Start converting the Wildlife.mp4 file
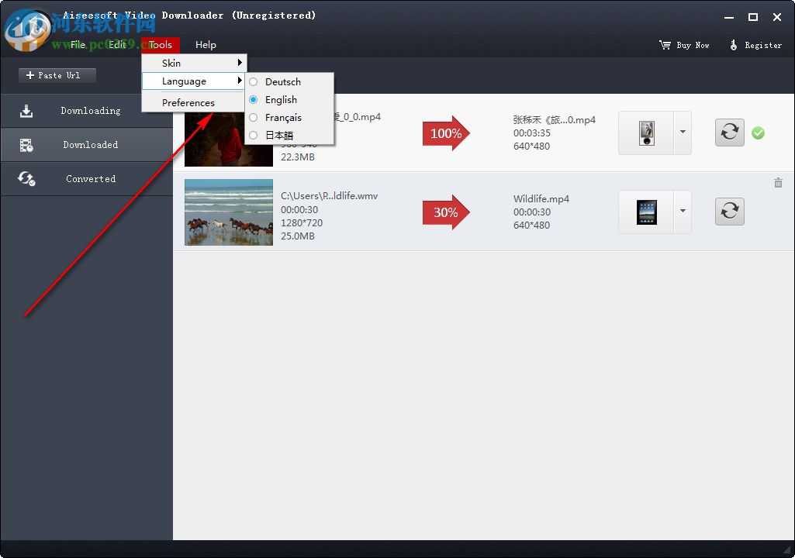Screen dimensions: 795x558 click(729, 211)
